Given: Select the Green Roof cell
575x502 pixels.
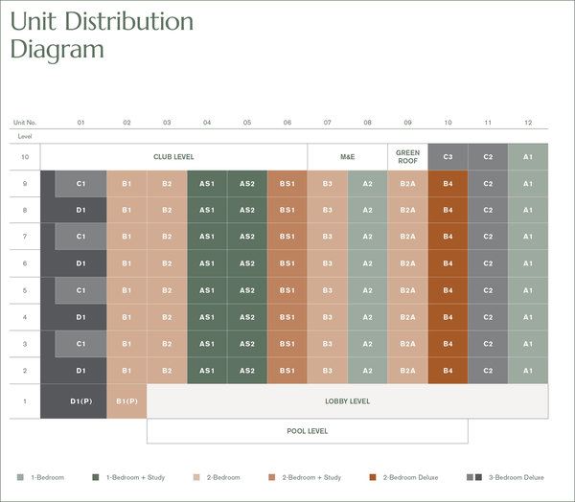Looking at the screenshot, I should [407, 157].
